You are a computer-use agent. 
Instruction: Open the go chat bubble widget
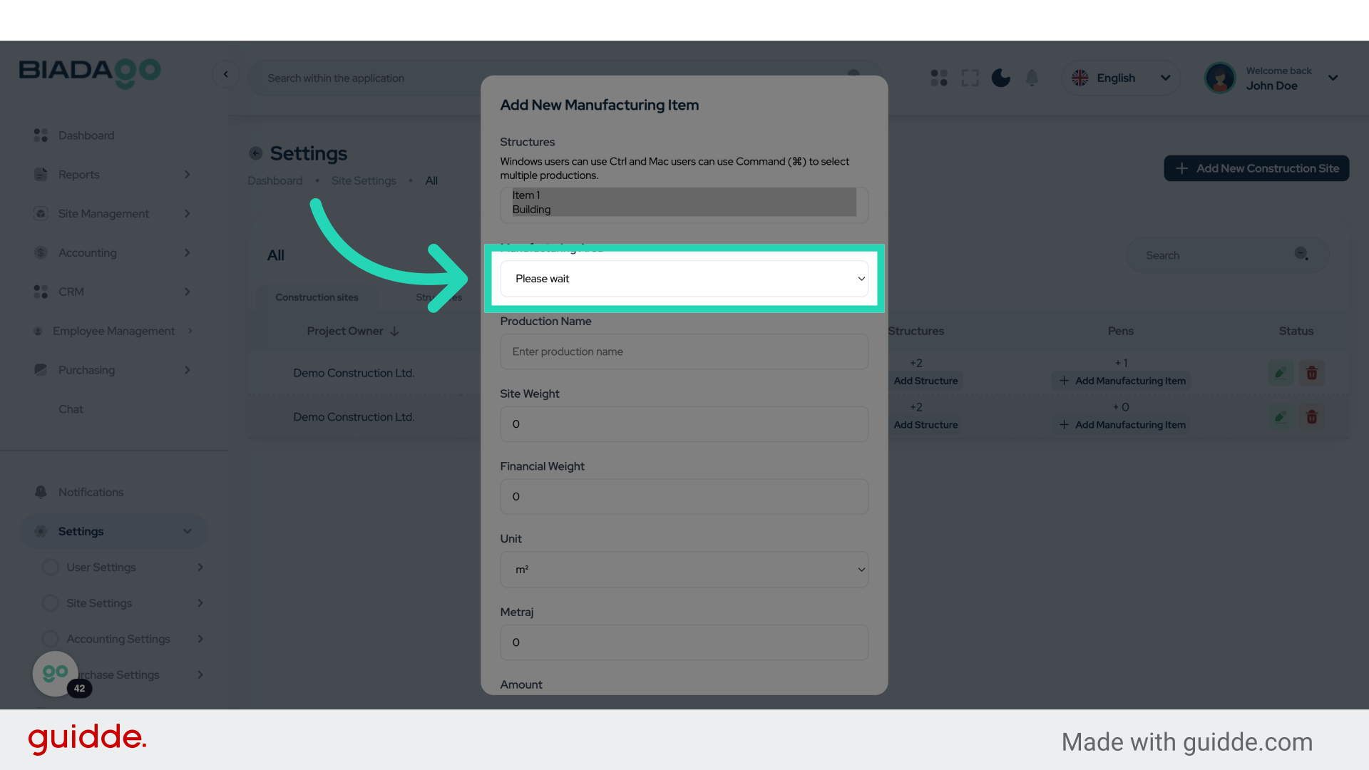click(x=56, y=673)
